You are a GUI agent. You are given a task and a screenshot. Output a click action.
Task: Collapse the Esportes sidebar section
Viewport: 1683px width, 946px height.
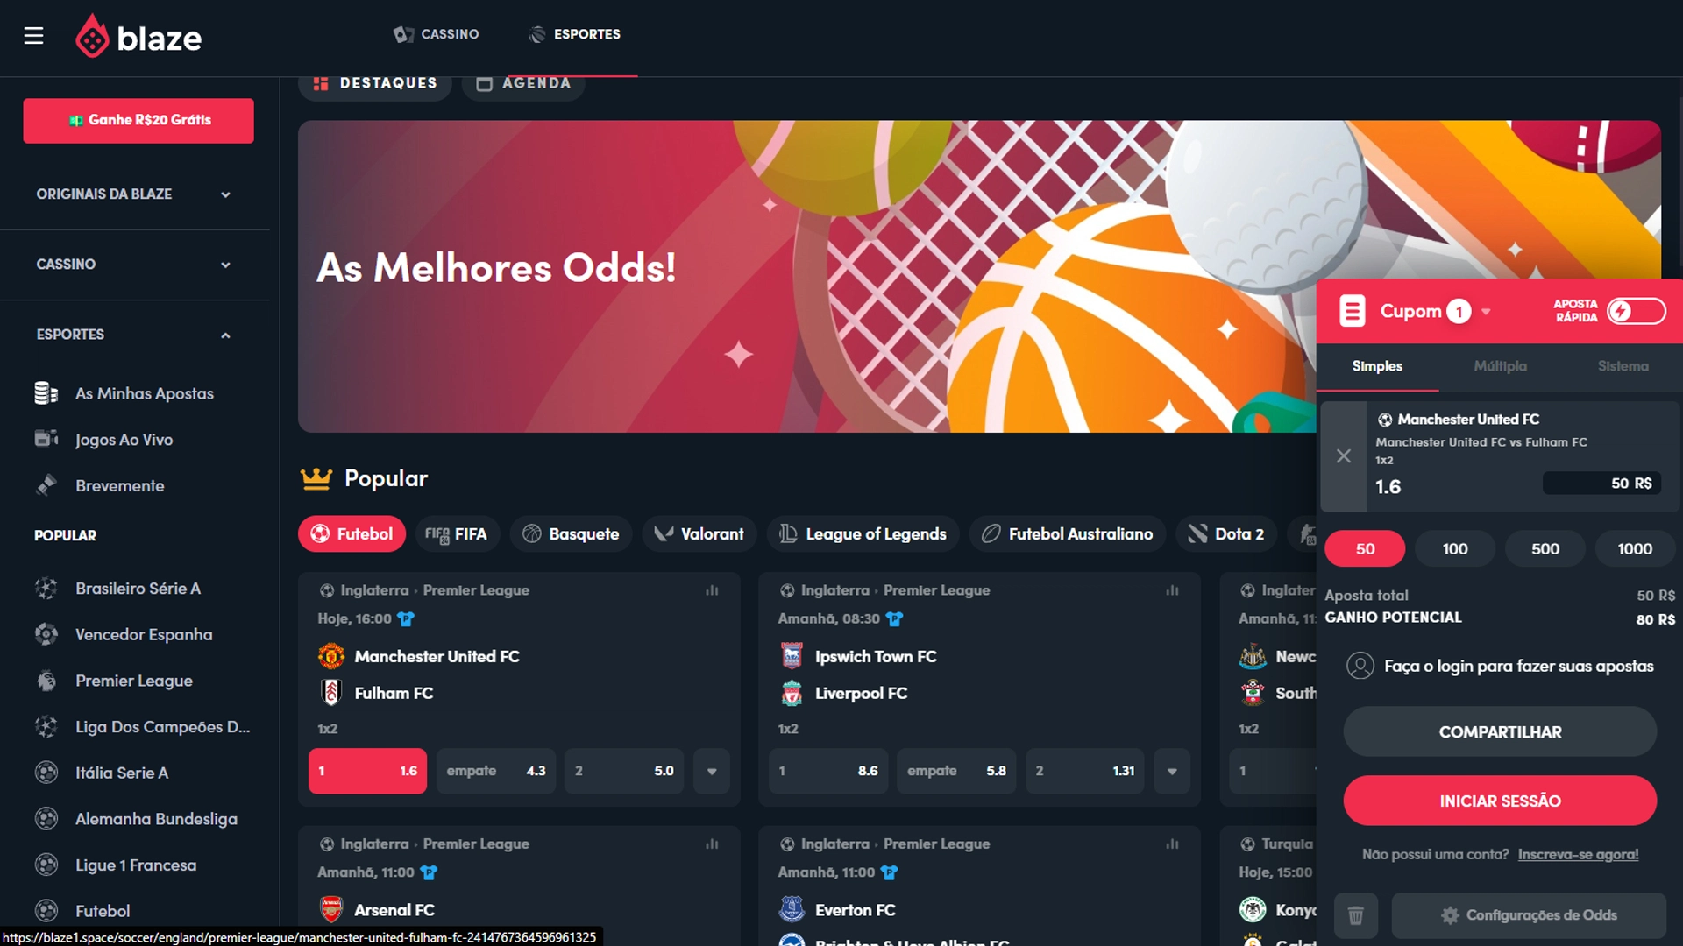[134, 335]
